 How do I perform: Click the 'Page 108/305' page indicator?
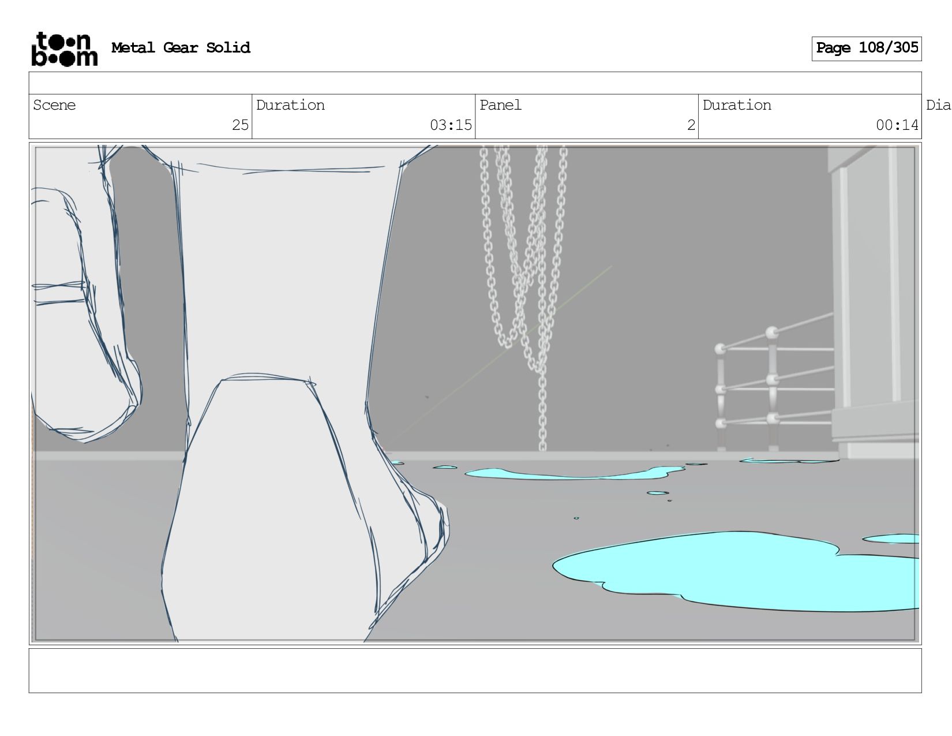click(867, 48)
